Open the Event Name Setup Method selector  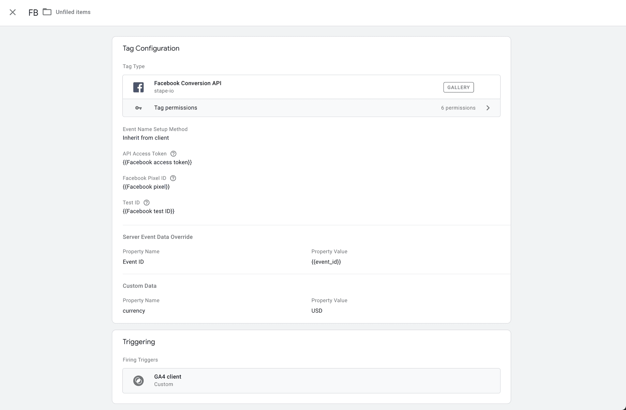pos(146,138)
